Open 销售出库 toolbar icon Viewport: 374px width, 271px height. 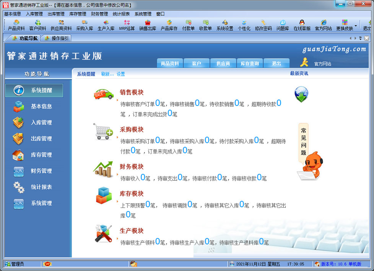coord(148,25)
